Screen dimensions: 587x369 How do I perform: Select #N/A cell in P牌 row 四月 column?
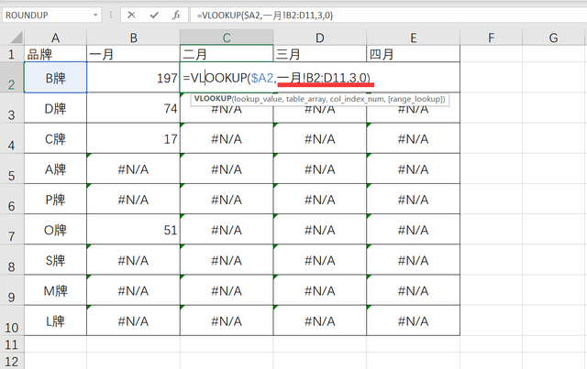(x=413, y=200)
